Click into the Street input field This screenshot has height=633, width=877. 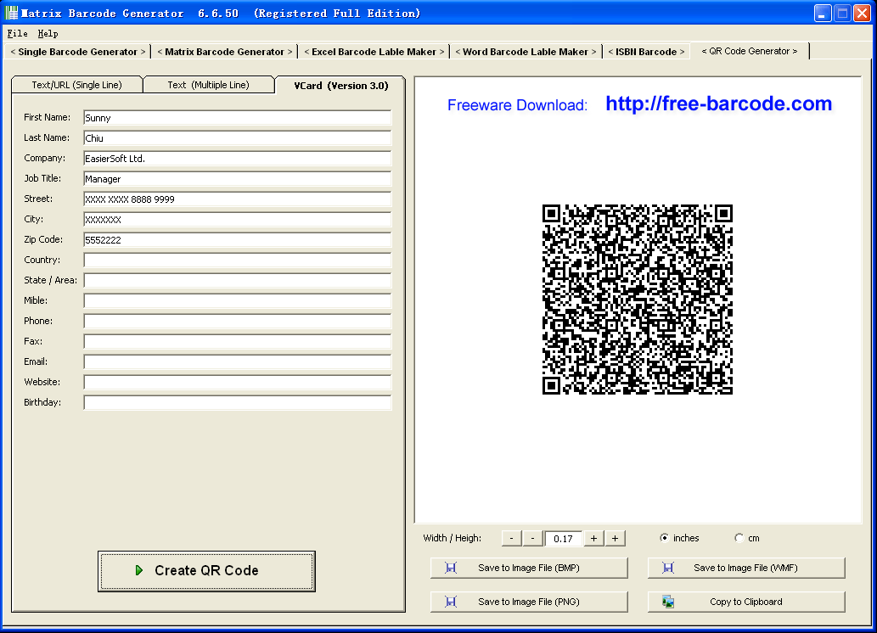(237, 199)
